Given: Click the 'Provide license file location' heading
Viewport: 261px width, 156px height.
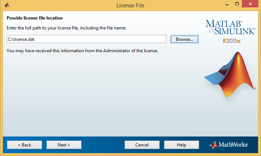Looking at the screenshot, I should coord(35,18).
